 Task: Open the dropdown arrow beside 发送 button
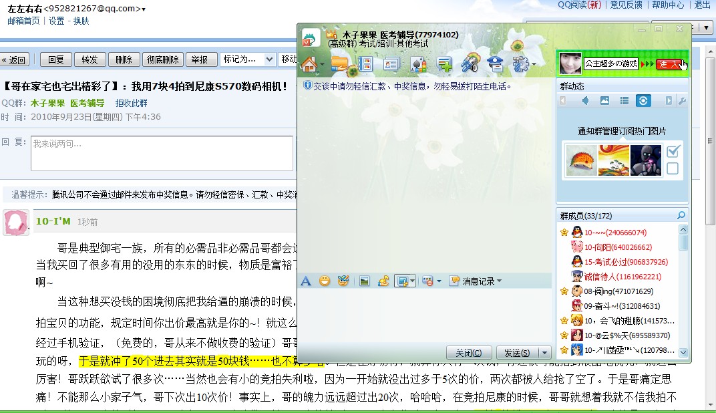543,353
